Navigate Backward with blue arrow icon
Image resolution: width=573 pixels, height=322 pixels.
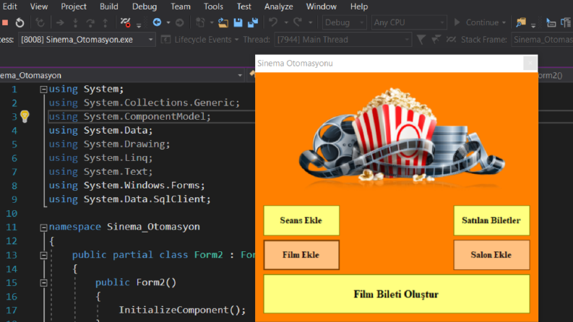157,22
